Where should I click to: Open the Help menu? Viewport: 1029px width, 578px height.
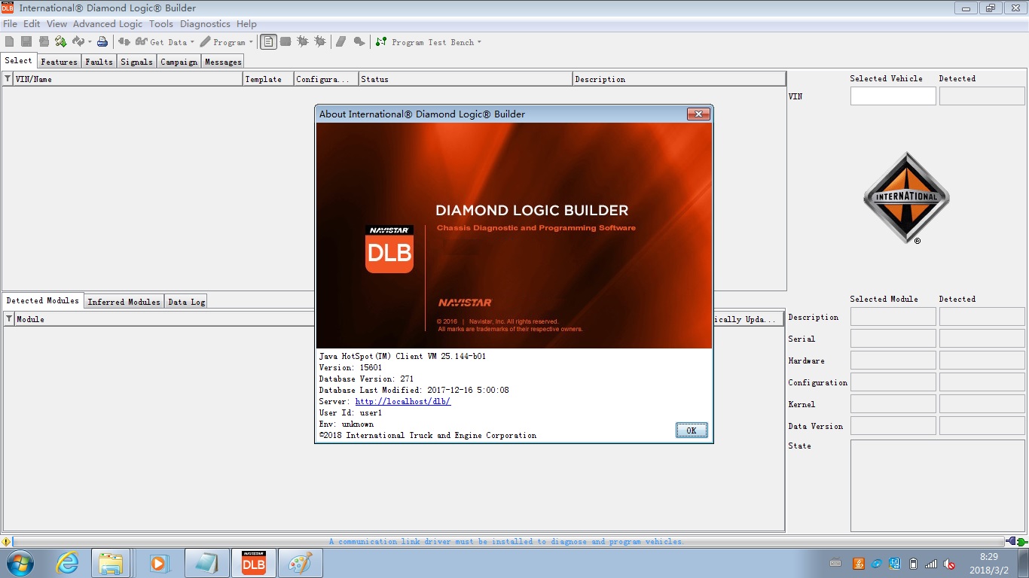(246, 24)
